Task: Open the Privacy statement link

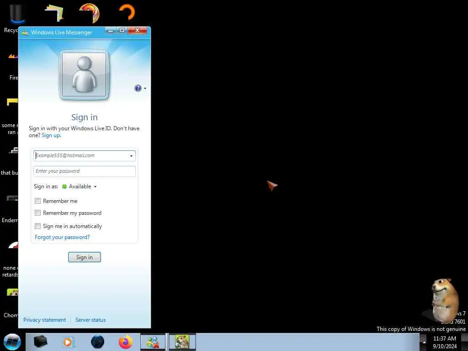Action: [44, 320]
